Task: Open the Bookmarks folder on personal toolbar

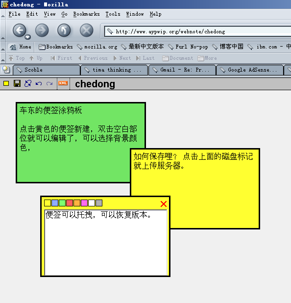Action: [56, 47]
